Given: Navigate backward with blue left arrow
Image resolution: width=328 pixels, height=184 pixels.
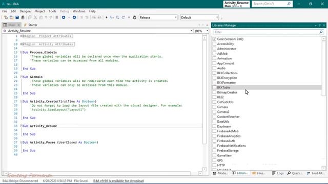Looking at the screenshot, I should [x=64, y=17].
